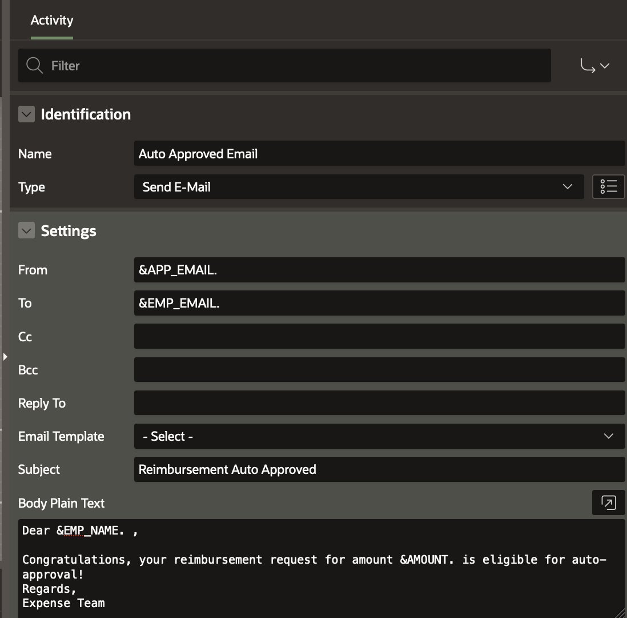Click the left panel splitter arrow
The image size is (627, 618).
click(5, 357)
